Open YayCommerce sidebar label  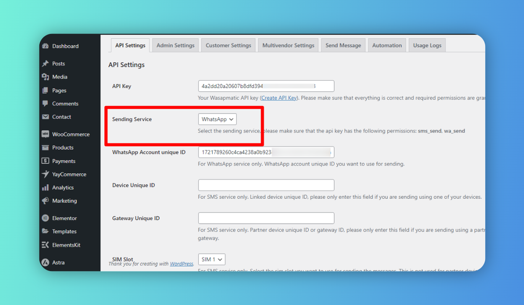pyautogui.click(x=69, y=174)
